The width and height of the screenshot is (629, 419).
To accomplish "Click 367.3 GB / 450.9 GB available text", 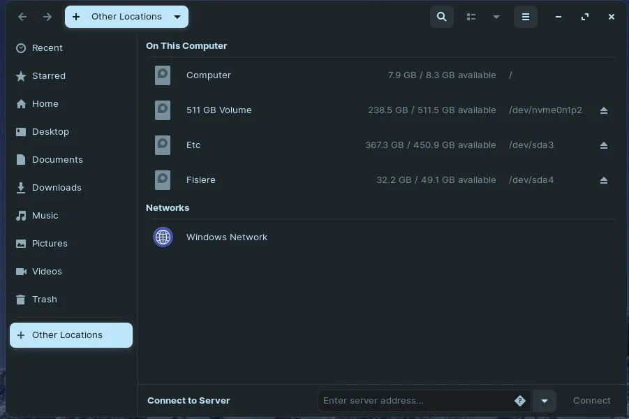I will click(431, 145).
